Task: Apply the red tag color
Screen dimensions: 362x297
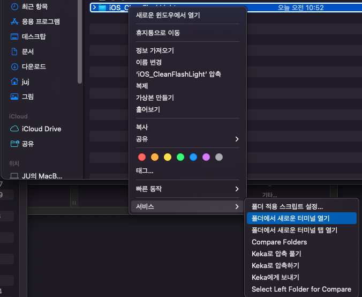Action: [142, 157]
